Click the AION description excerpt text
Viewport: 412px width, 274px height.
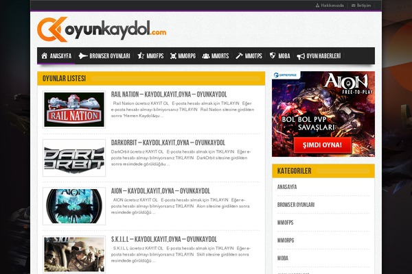point(181,206)
